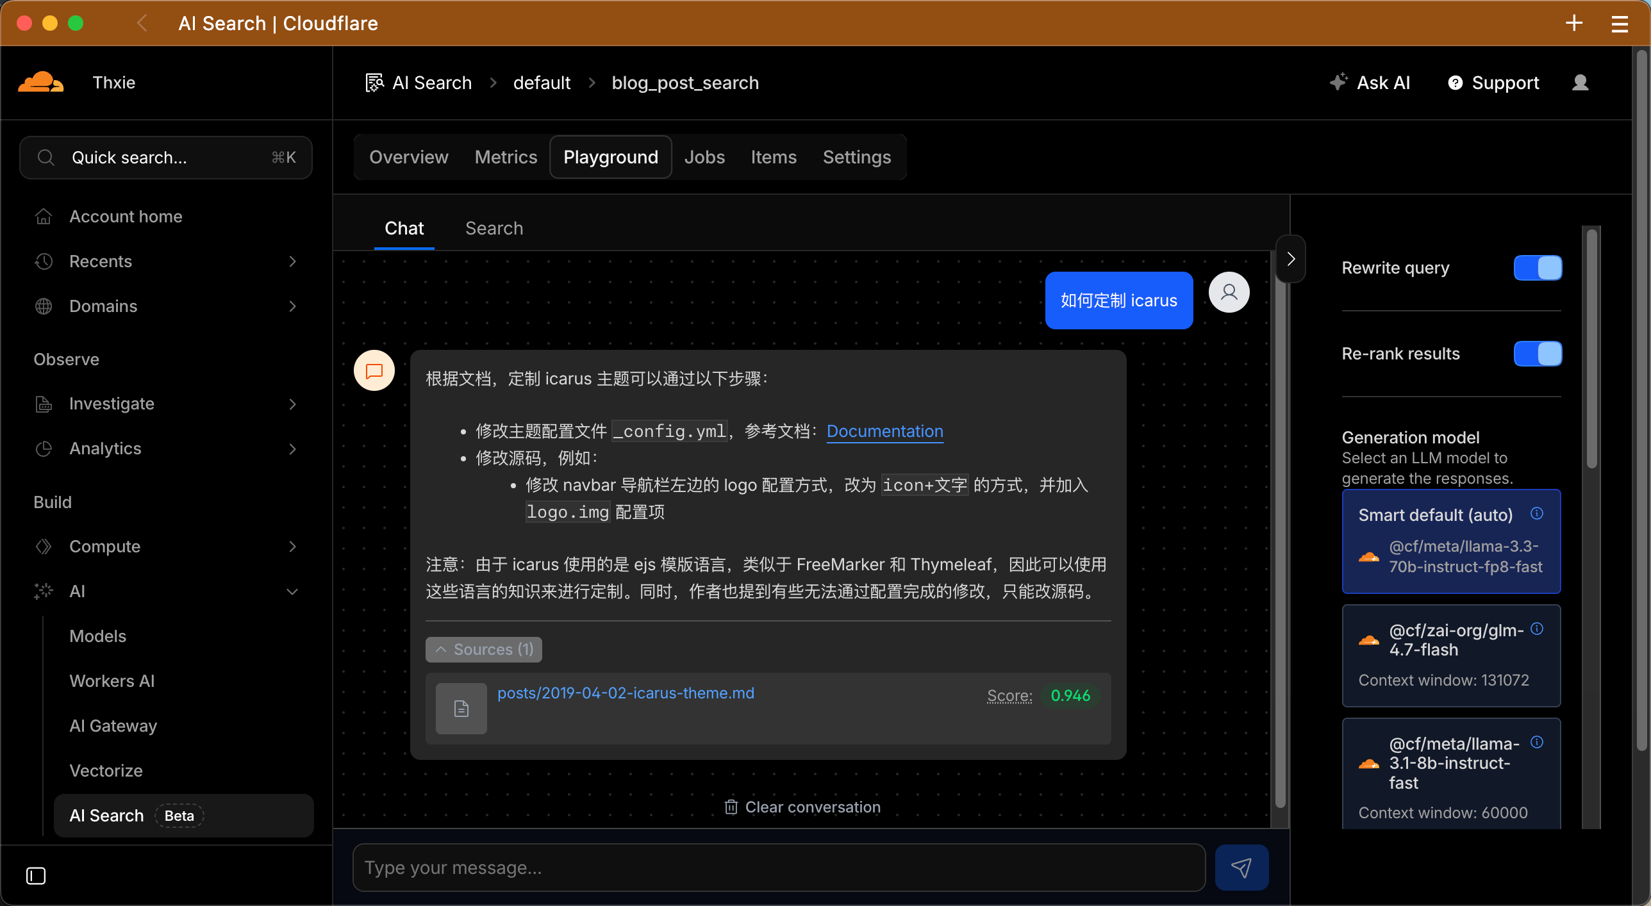This screenshot has height=906, width=1651.
Task: Open the AI Gateway section
Action: (113, 725)
